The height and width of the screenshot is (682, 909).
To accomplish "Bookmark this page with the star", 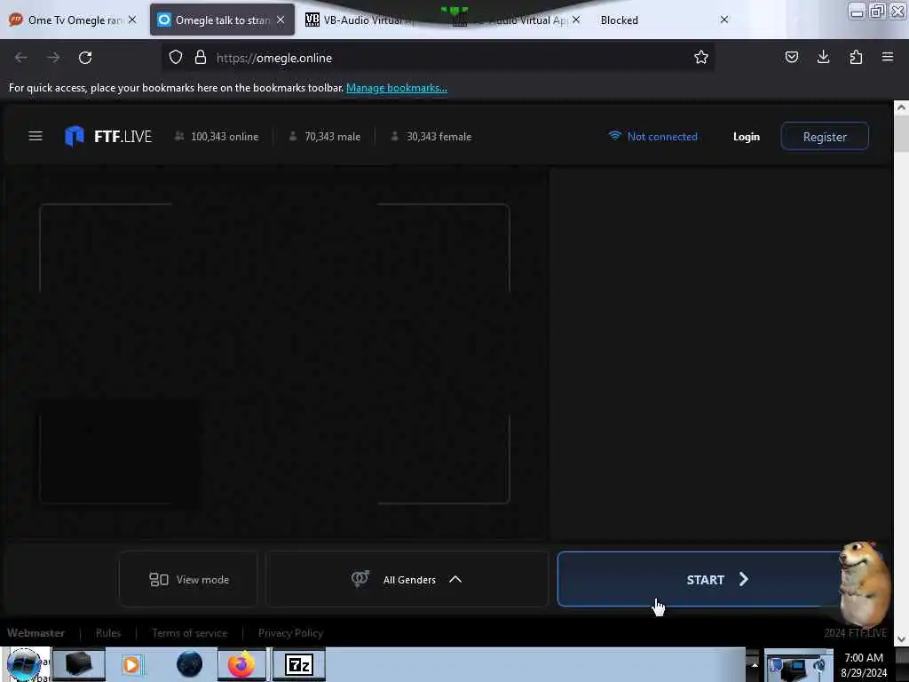I will tap(701, 58).
